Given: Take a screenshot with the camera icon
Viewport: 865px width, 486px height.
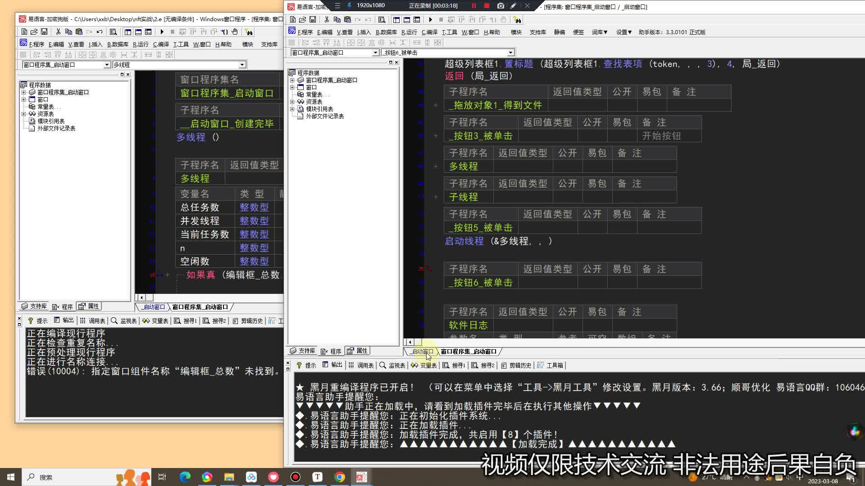Looking at the screenshot, I should (501, 6).
